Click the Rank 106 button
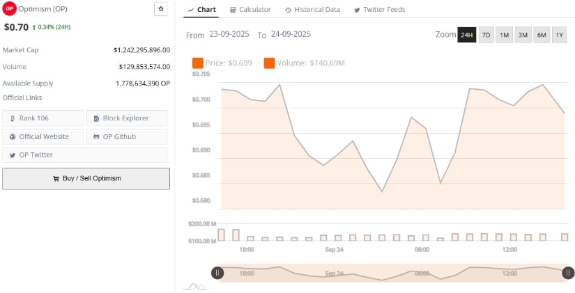Viewport: 575px width, 293px height. tap(43, 118)
